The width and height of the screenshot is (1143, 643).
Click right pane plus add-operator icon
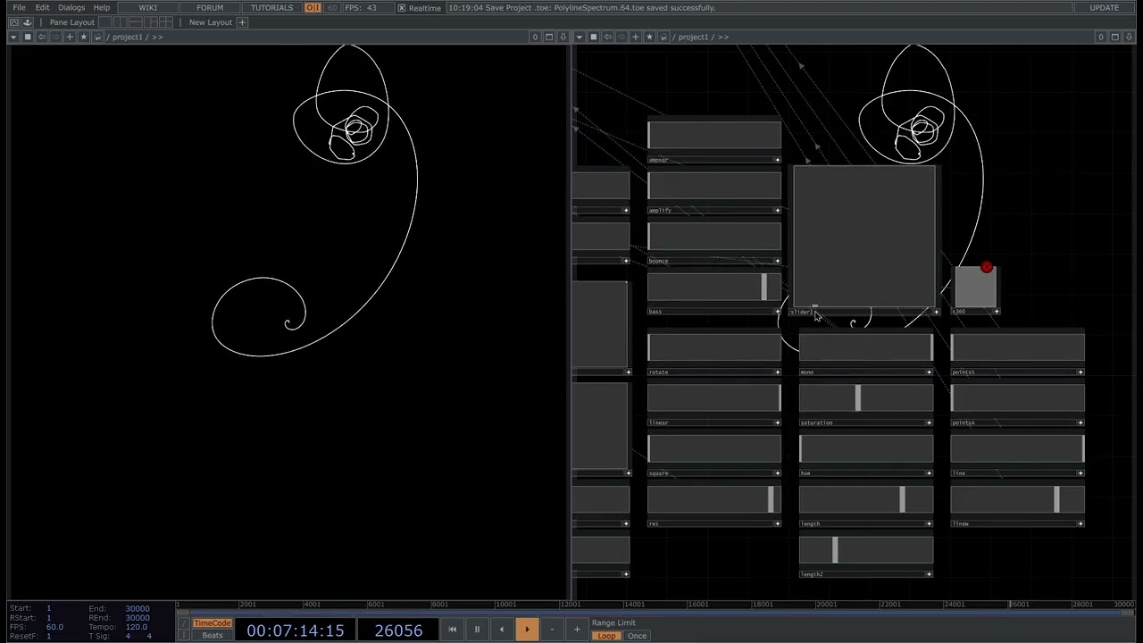636,37
